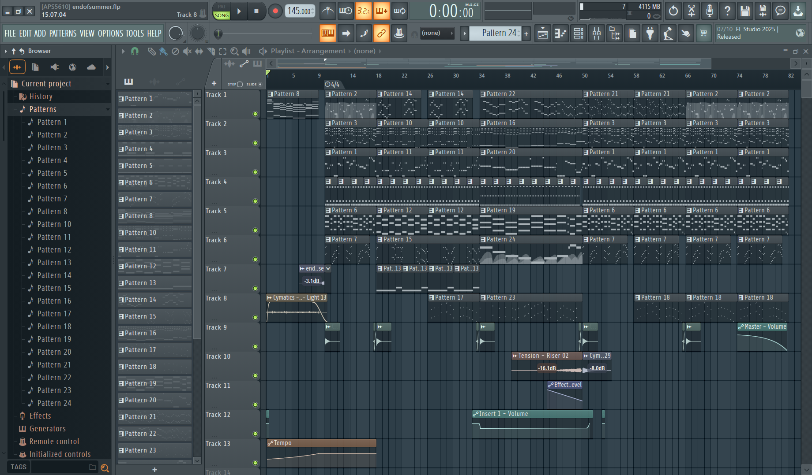Open the plugin picker plug icon

[650, 33]
